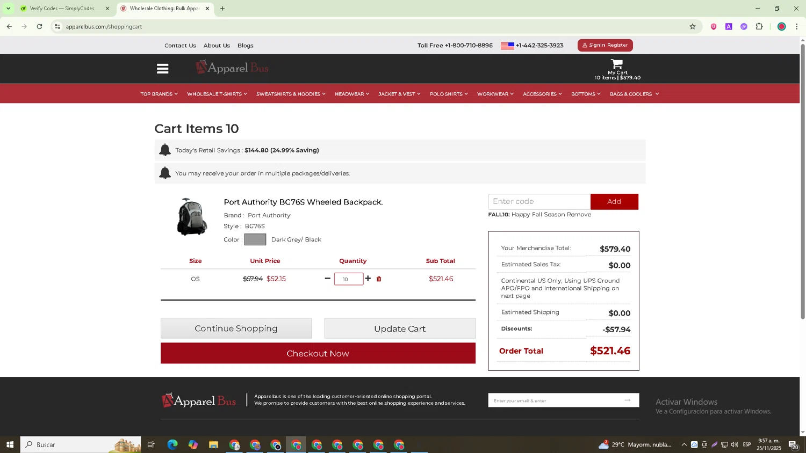Show hidden system tray icons
This screenshot has height=453, width=806.
[684, 444]
